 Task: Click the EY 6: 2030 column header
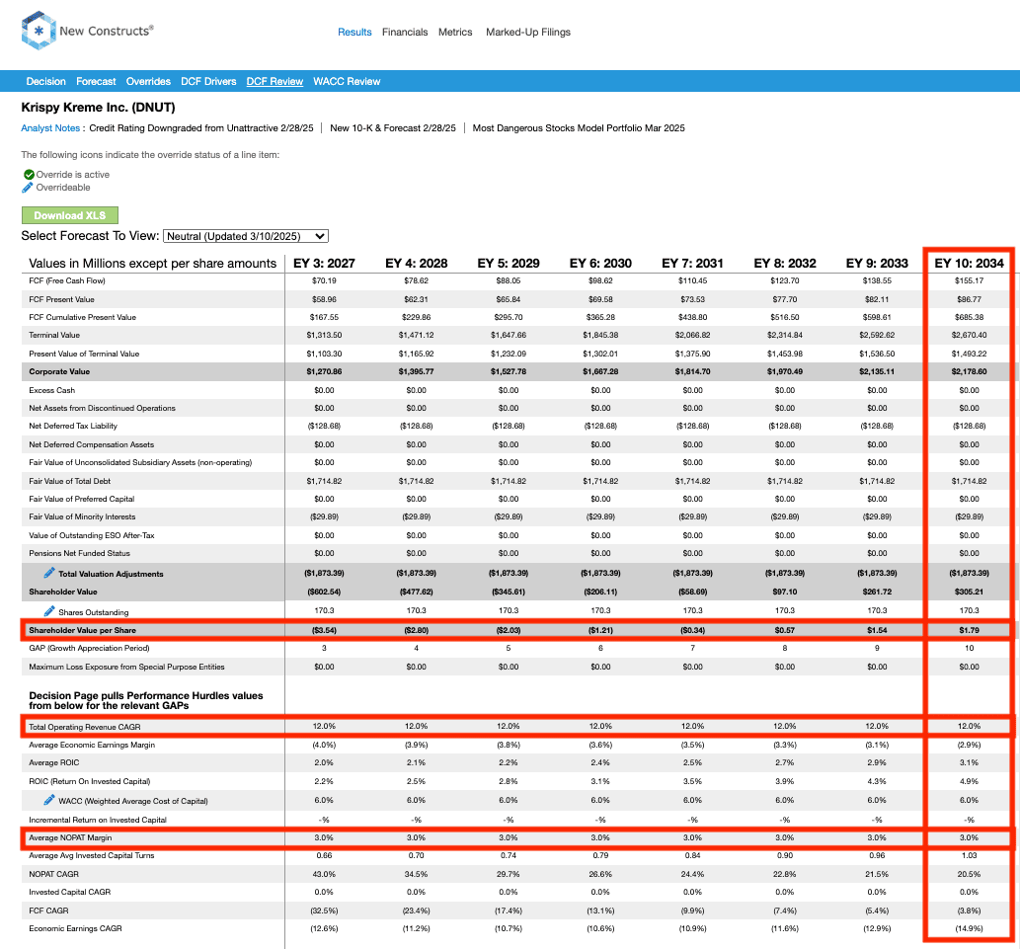pyautogui.click(x=600, y=263)
